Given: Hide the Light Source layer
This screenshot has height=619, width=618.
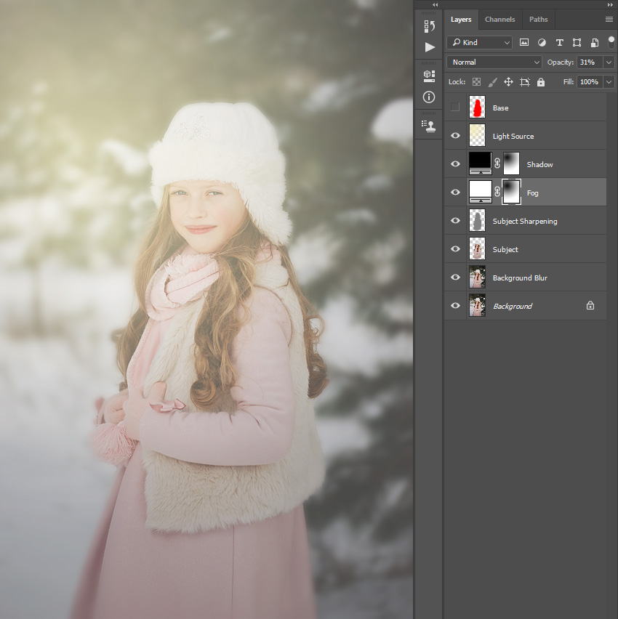Looking at the screenshot, I should pyautogui.click(x=455, y=135).
